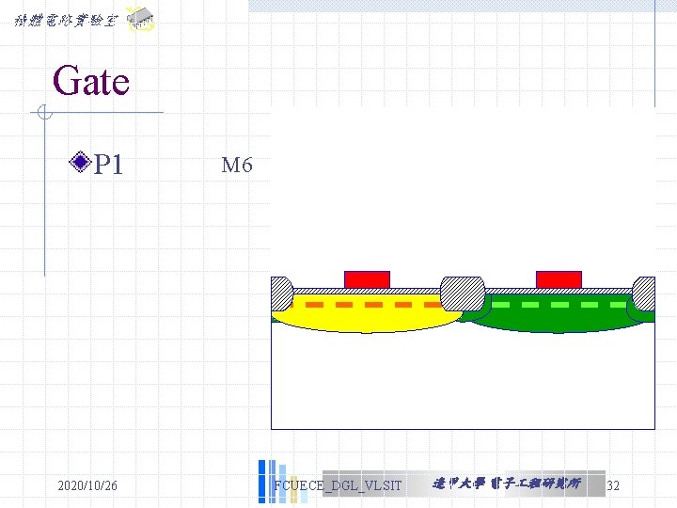Select the right red gate rectangle
The image size is (677, 508).
(x=559, y=279)
